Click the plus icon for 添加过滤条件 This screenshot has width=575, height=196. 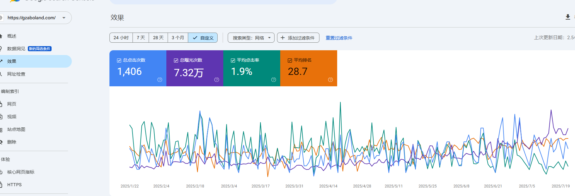(x=283, y=38)
